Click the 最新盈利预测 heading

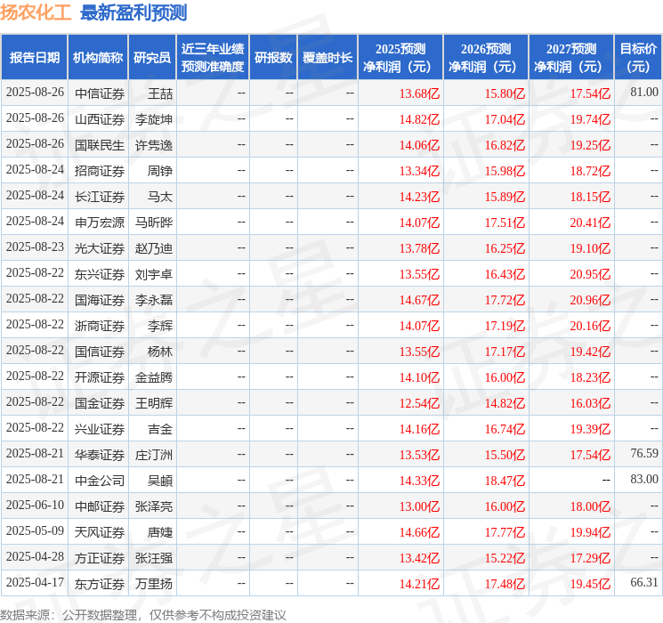point(133,12)
